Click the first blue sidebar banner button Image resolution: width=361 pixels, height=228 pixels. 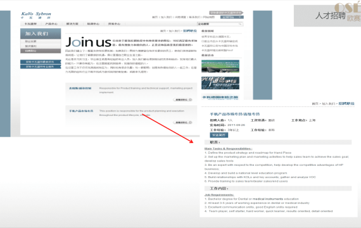click(x=41, y=61)
